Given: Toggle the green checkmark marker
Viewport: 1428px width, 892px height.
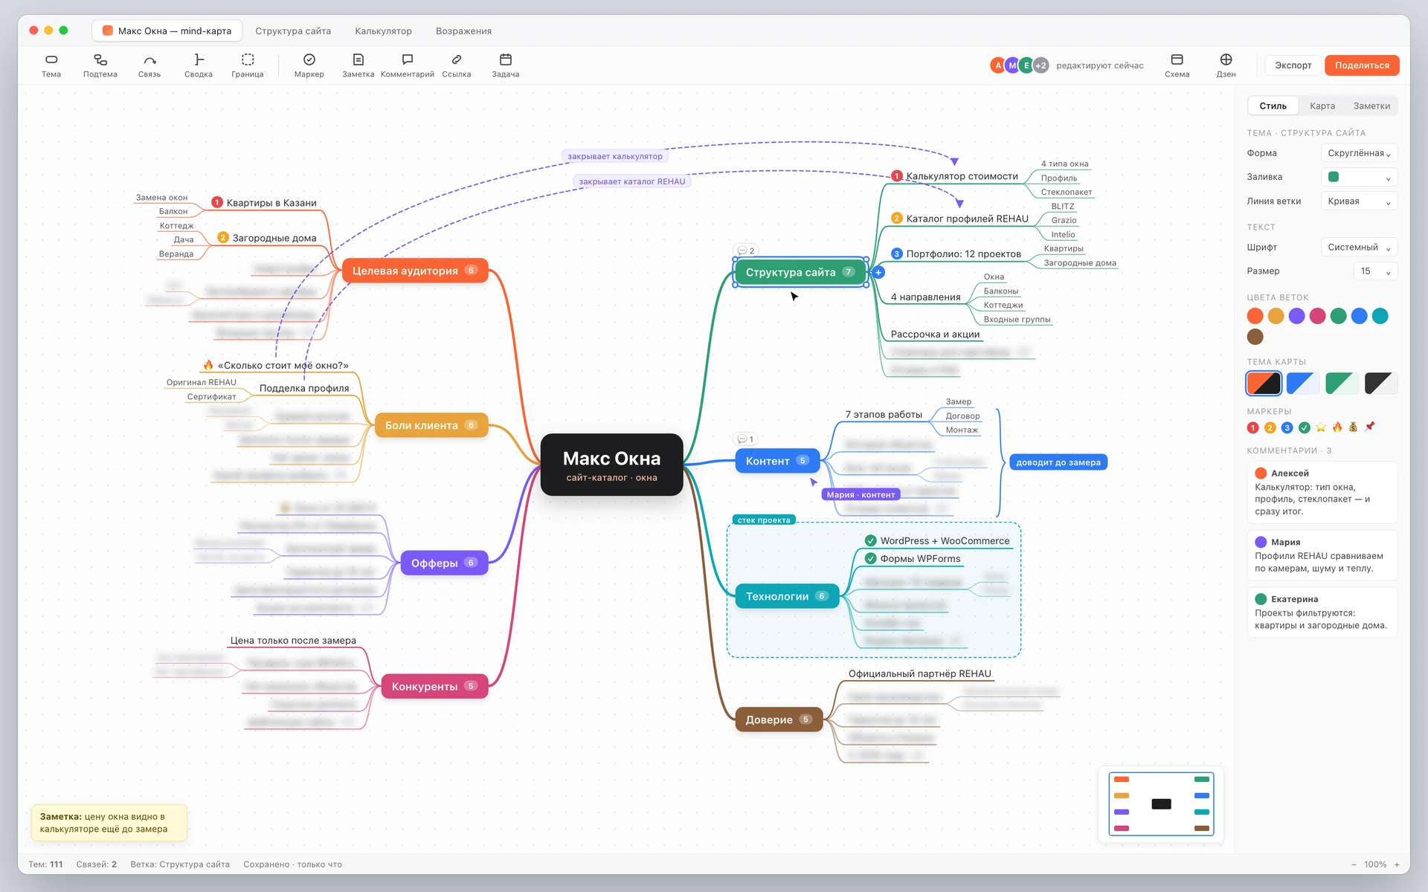Looking at the screenshot, I should [1305, 427].
